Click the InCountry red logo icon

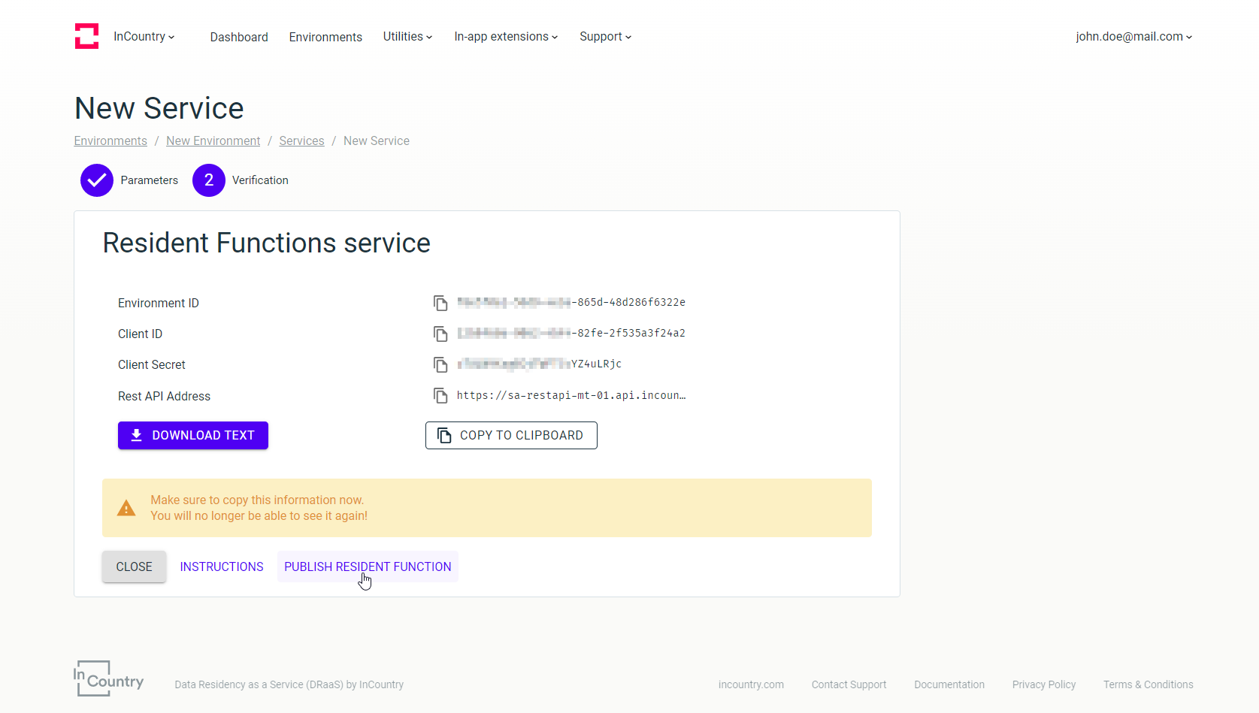(86, 36)
